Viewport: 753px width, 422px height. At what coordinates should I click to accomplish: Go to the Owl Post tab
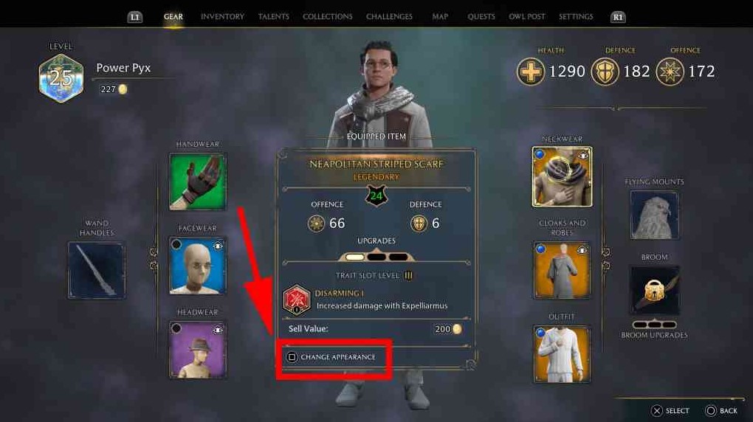(x=527, y=16)
